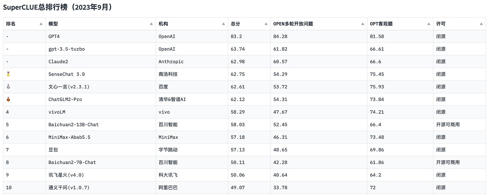487x195 pixels.
Task: Click the SuperCLUE总排行榜 title heading
Action: 58,7
